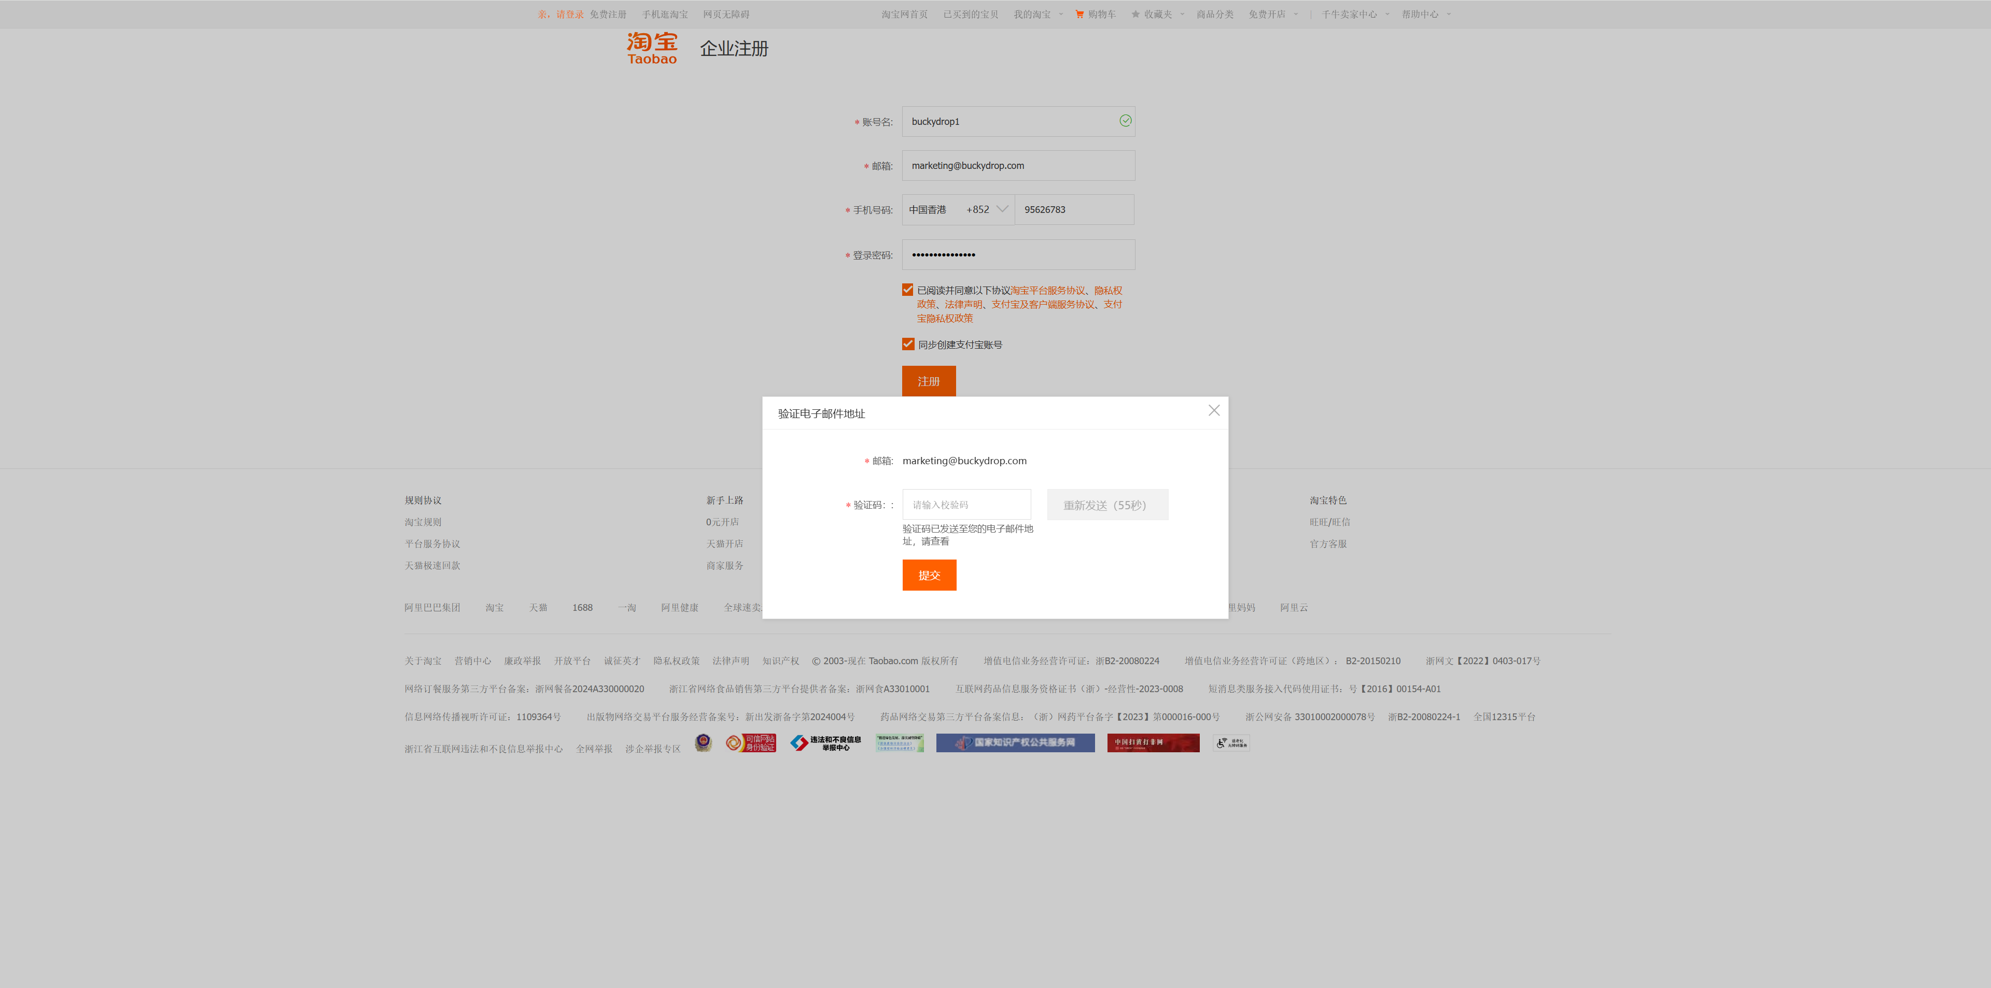Image resolution: width=1991 pixels, height=988 pixels.
Task: Uncheck the agreement terms checkbox
Action: coord(907,289)
